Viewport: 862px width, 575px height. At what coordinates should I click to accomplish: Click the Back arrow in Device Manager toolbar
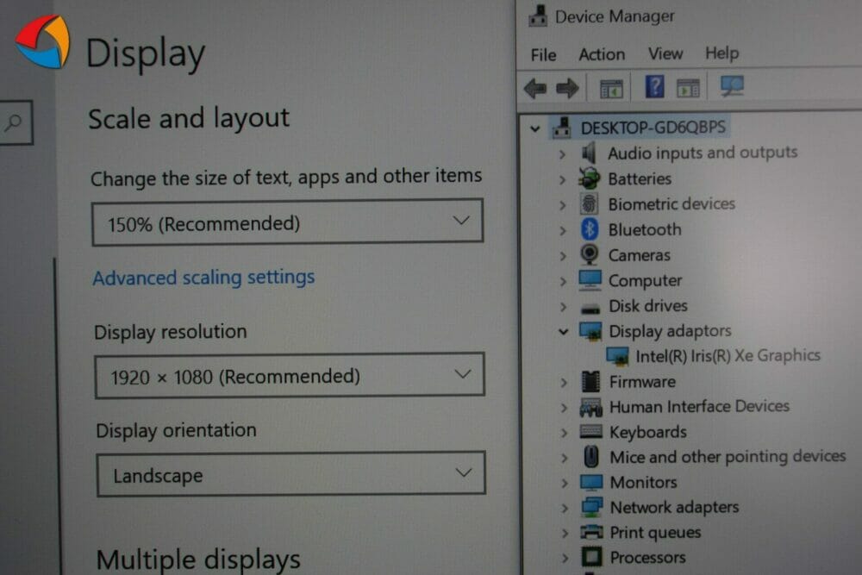[535, 88]
